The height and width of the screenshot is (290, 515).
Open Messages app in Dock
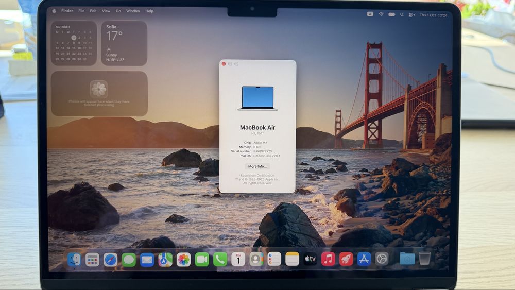tap(129, 260)
